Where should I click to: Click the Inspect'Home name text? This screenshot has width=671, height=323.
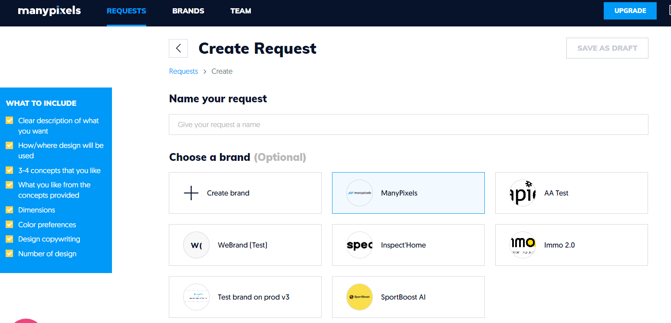pyautogui.click(x=404, y=245)
